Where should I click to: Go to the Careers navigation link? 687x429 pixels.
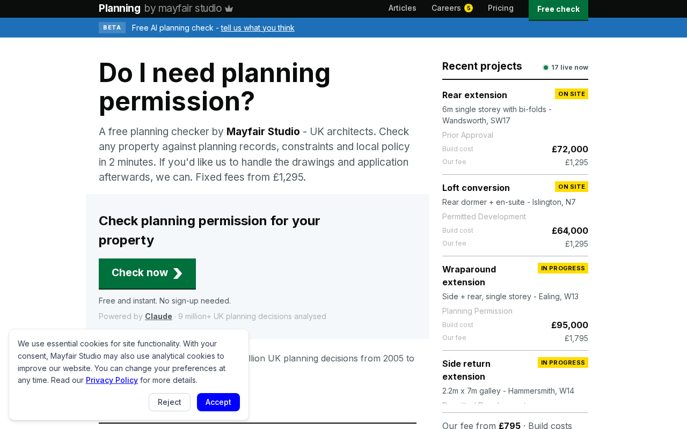(x=446, y=8)
